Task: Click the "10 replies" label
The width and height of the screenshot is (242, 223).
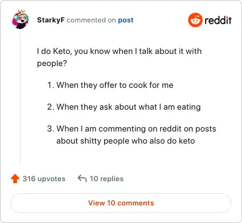Action: coord(106,179)
